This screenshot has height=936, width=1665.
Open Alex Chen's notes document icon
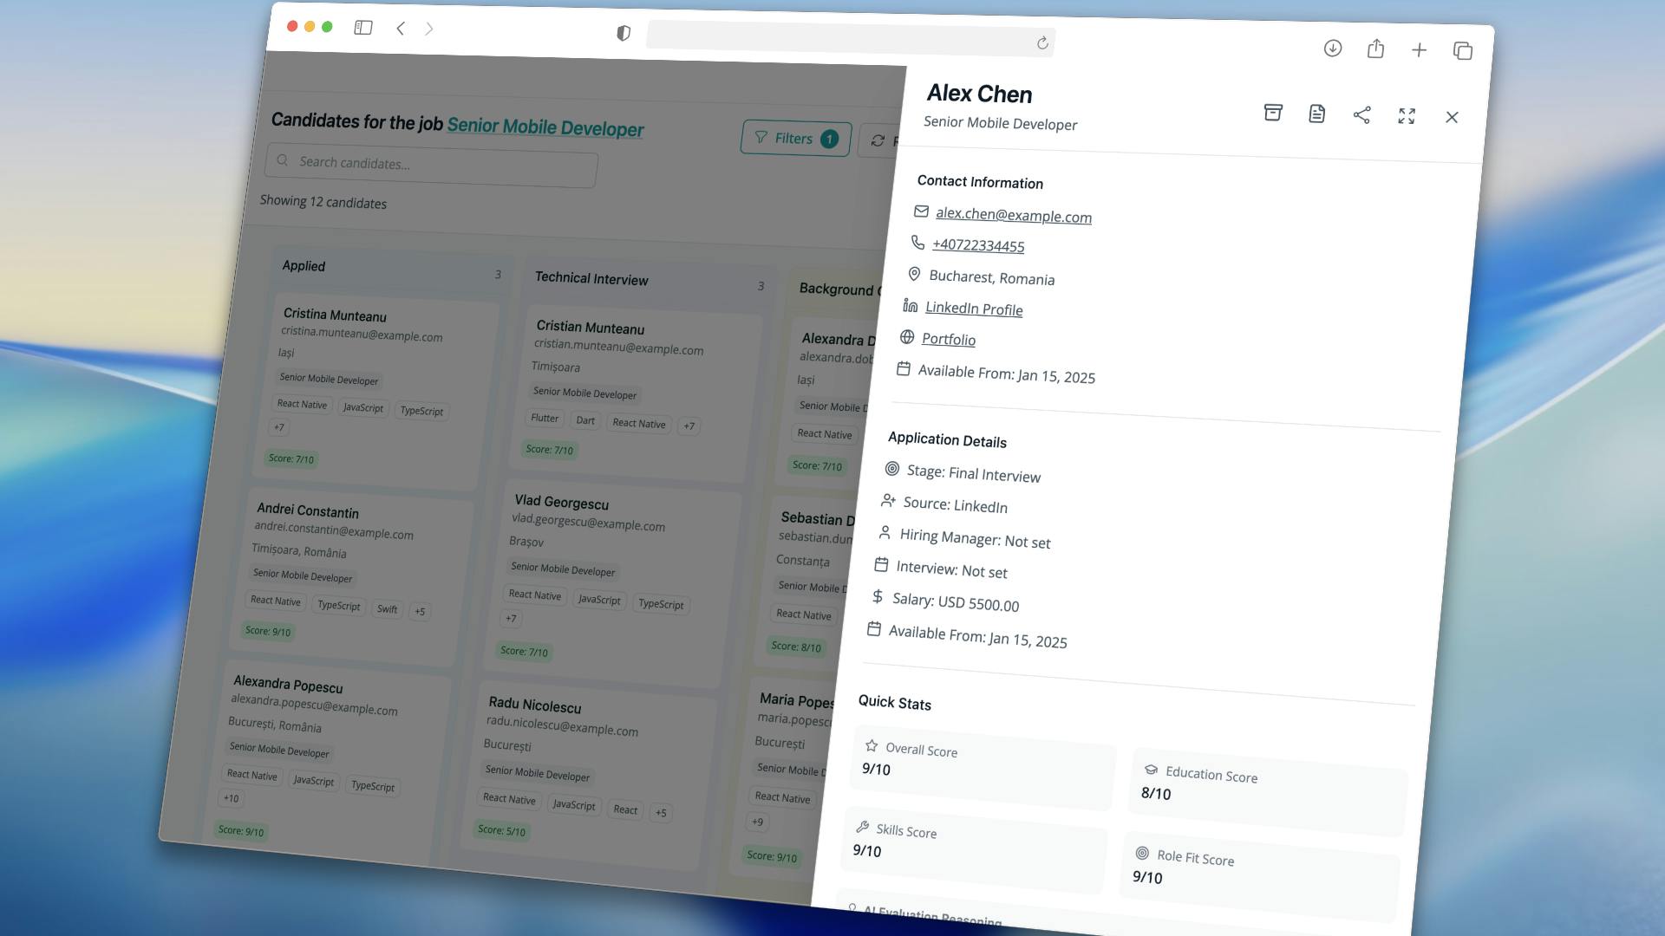pyautogui.click(x=1317, y=114)
